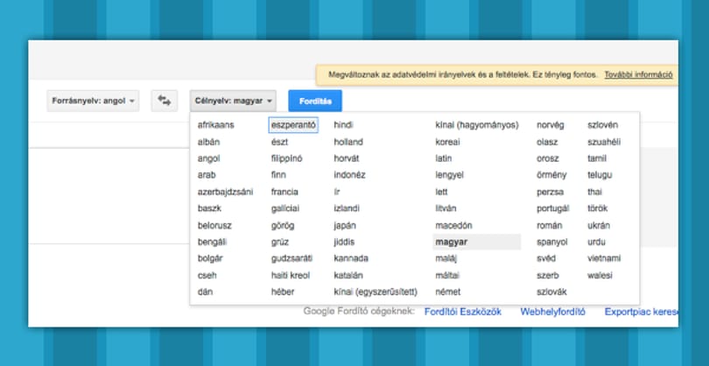
Task: Open the Exportpiac link
Action: [642, 312]
